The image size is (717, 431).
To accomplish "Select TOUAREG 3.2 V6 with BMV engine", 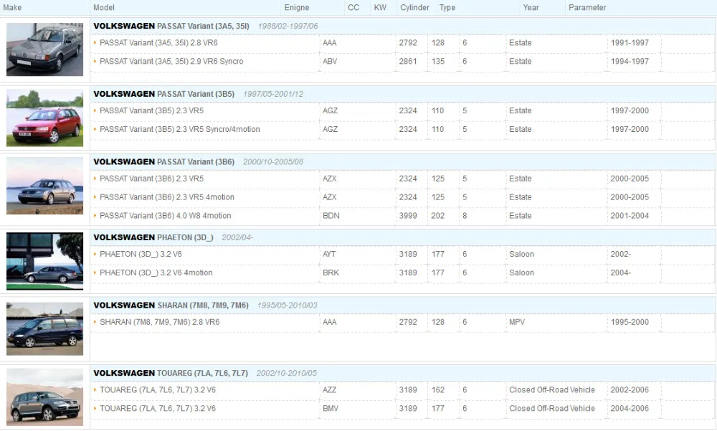I will [402, 409].
